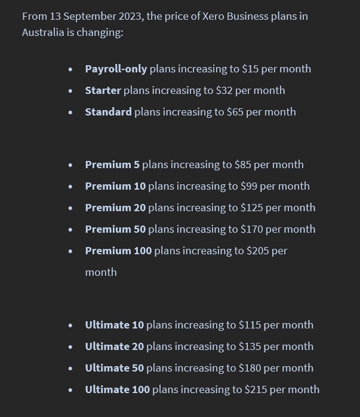
Task: Select the Starter plan line
Action: click(x=185, y=91)
